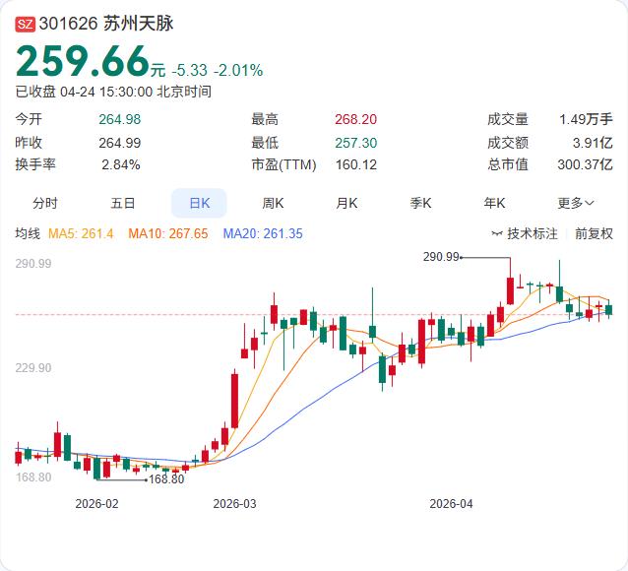Click the 成交额 value 3.91亿

click(x=593, y=143)
